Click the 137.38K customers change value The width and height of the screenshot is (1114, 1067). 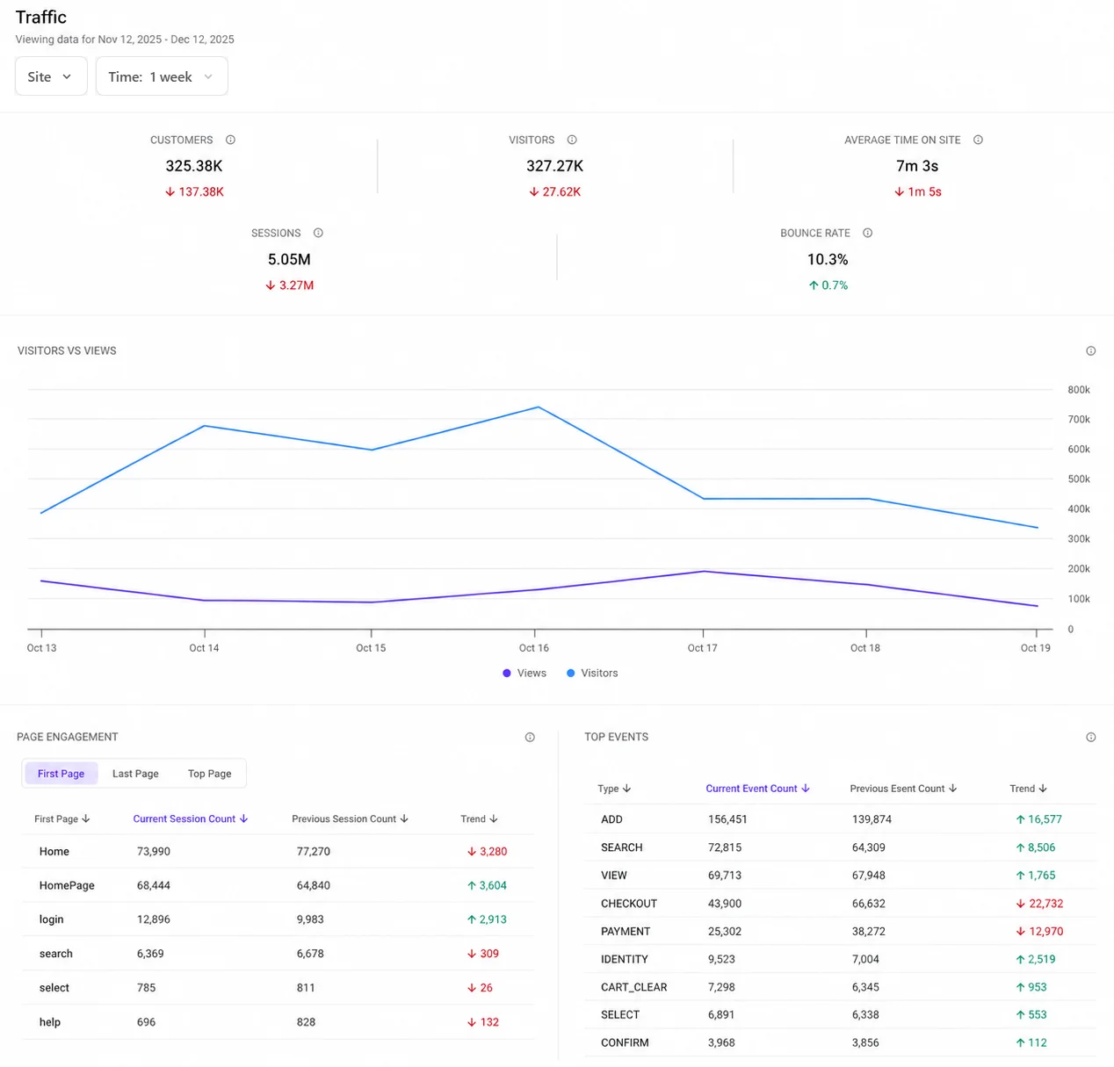[194, 191]
